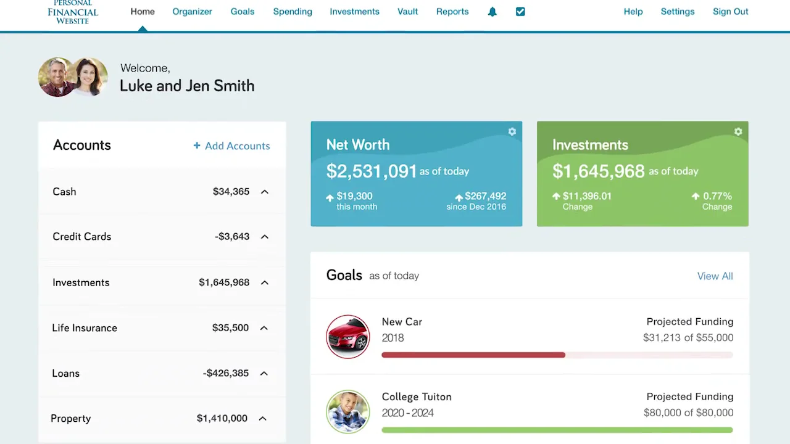Image resolution: width=790 pixels, height=444 pixels.
Task: Click View All goals link
Action: pos(715,276)
